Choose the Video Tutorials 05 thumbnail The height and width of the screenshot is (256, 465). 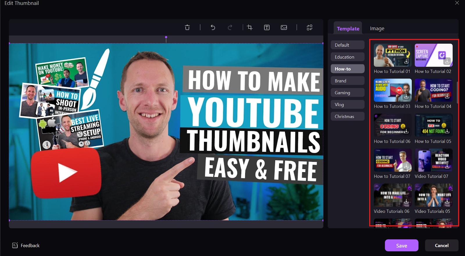(434, 195)
